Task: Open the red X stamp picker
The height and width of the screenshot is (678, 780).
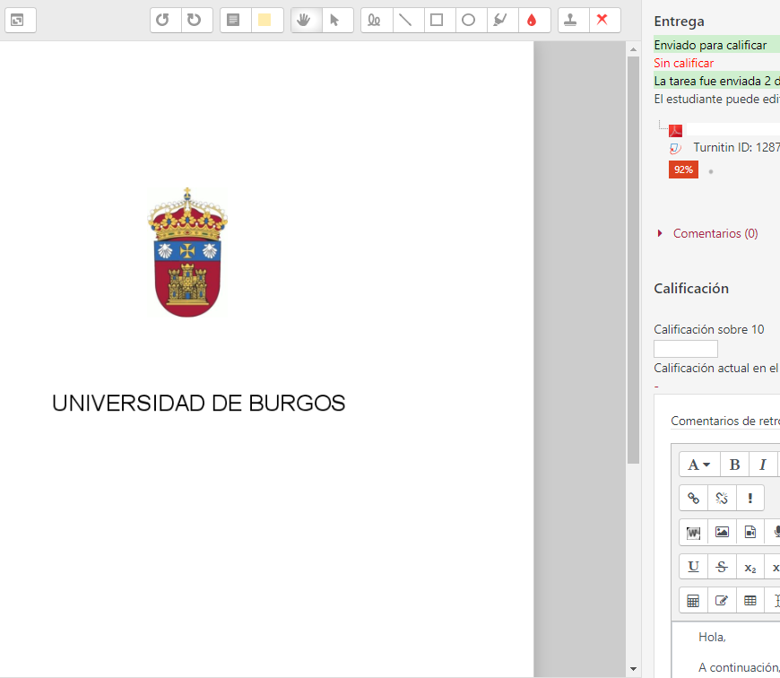Action: (x=605, y=21)
